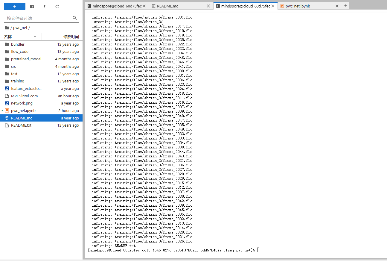
Task: Create a new launcher with the blue plus button
Action: (14, 6)
